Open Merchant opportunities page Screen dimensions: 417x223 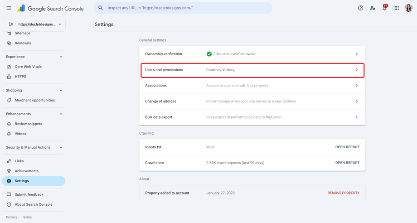pos(35,100)
